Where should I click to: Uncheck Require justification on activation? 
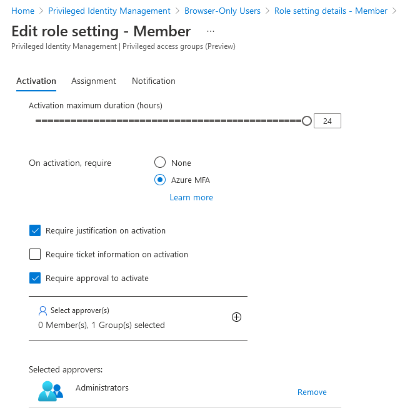click(x=35, y=230)
